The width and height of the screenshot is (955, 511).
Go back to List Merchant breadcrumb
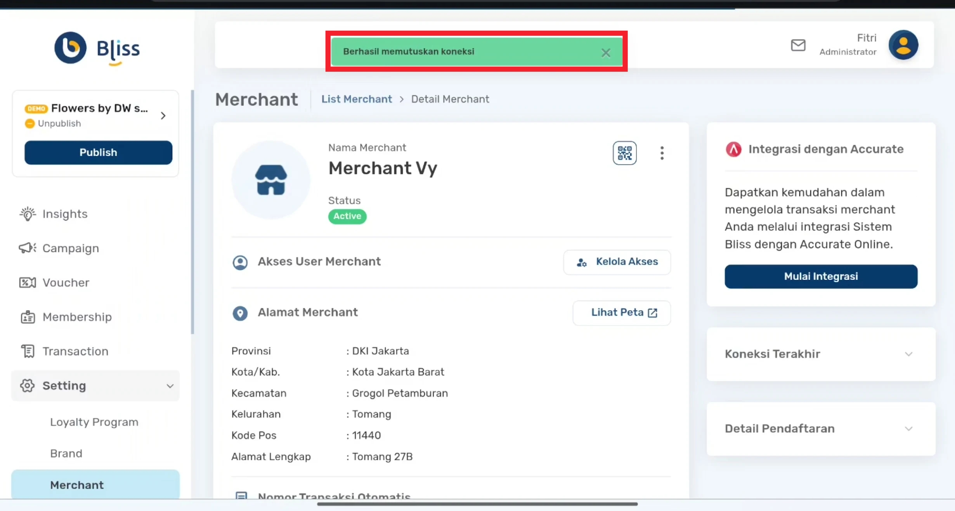356,99
